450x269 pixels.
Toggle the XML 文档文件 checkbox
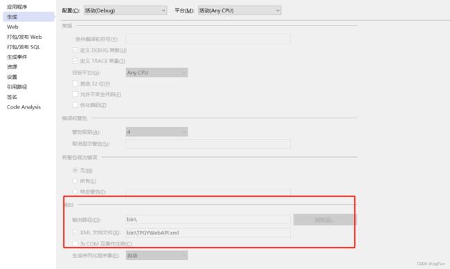point(75,232)
